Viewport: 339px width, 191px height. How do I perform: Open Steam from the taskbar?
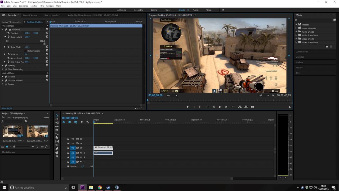point(108,187)
